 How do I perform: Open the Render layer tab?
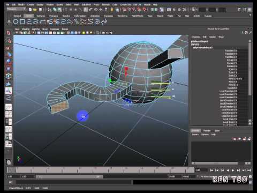click(x=207, y=131)
